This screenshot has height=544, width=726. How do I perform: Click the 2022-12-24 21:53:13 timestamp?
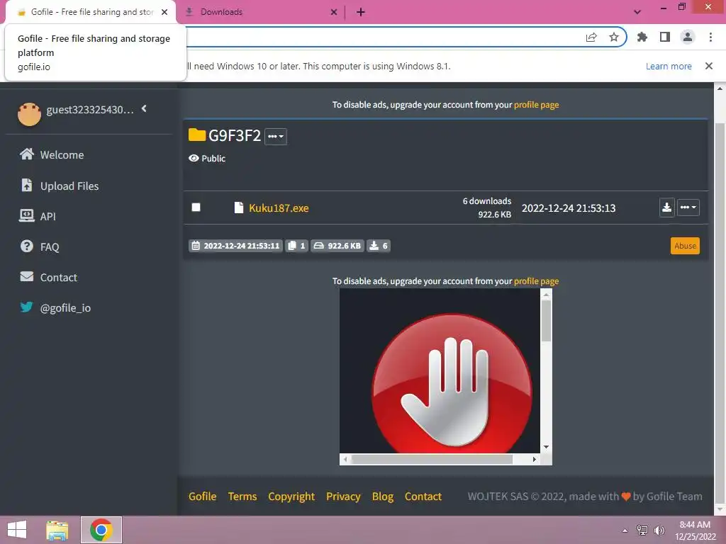coord(569,208)
